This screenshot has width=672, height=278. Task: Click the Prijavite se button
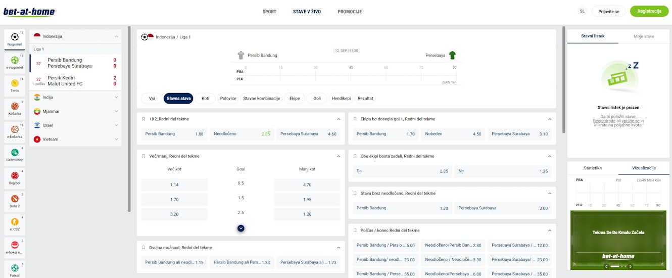coord(608,11)
